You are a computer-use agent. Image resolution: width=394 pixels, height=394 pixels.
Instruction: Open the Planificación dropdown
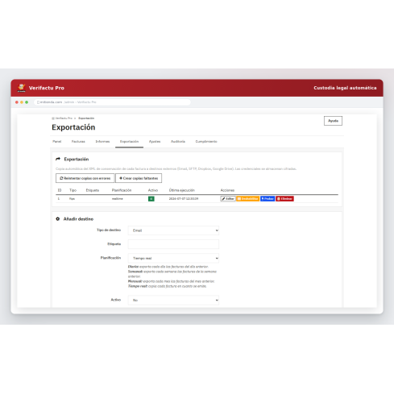[173, 258]
